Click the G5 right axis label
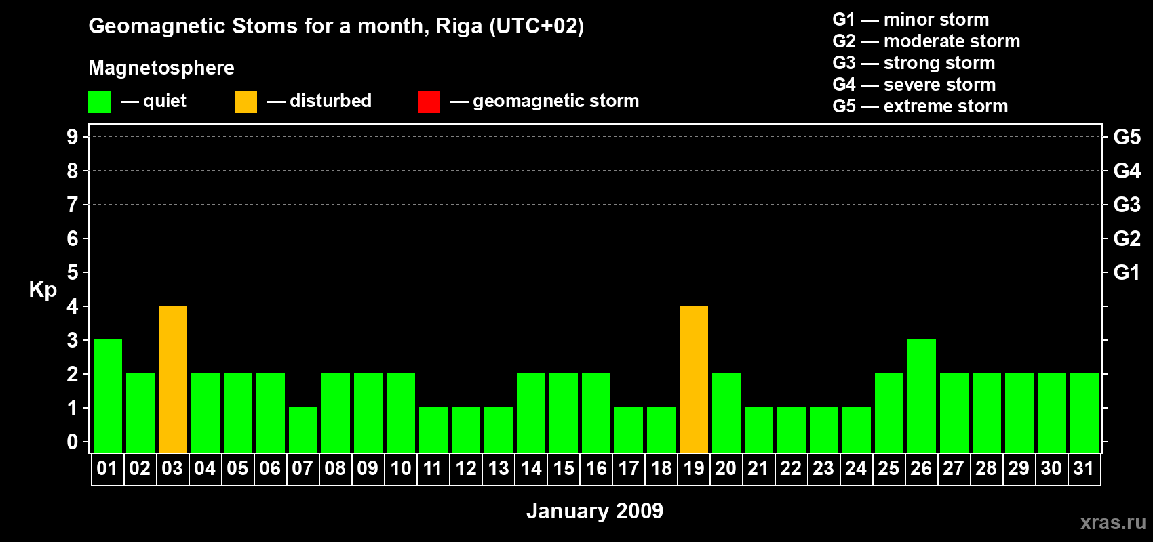The height and width of the screenshot is (542, 1153). pyautogui.click(x=1127, y=137)
